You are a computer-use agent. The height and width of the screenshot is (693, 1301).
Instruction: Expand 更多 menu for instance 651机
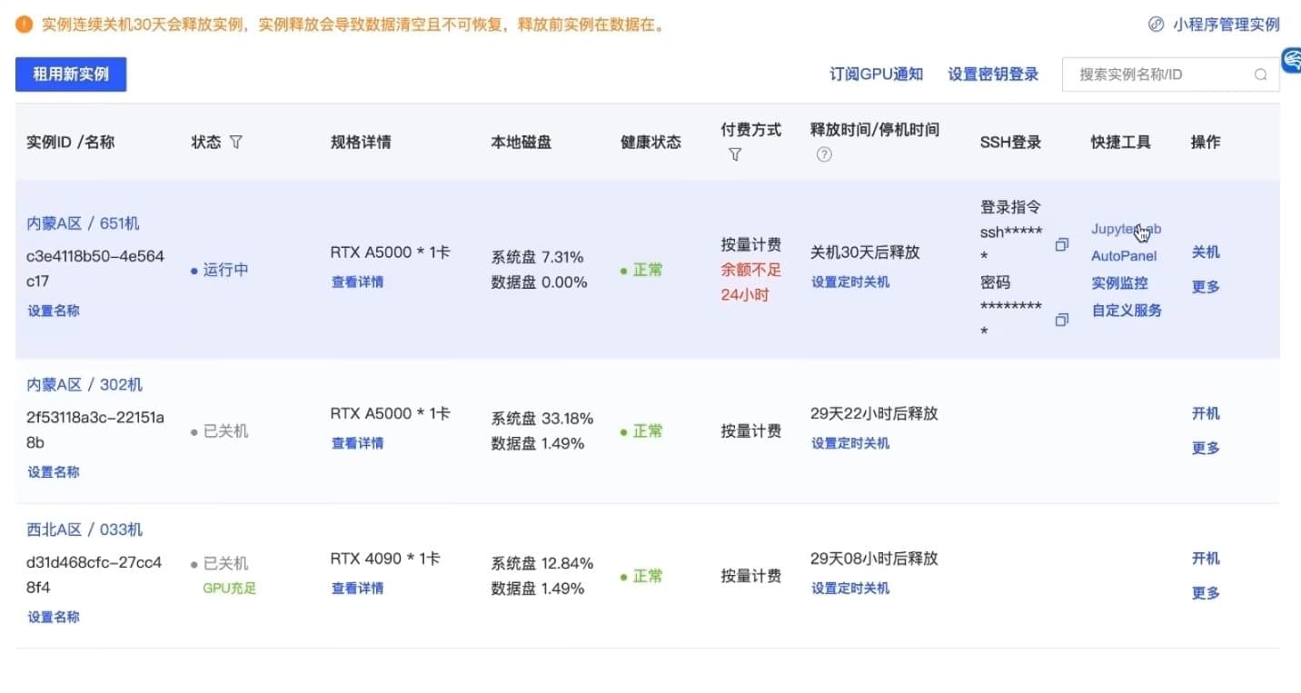pyautogui.click(x=1205, y=286)
